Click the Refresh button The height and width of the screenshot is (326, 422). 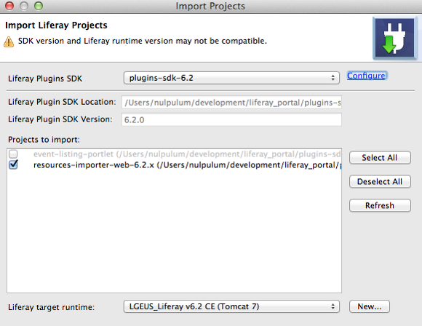tap(380, 206)
